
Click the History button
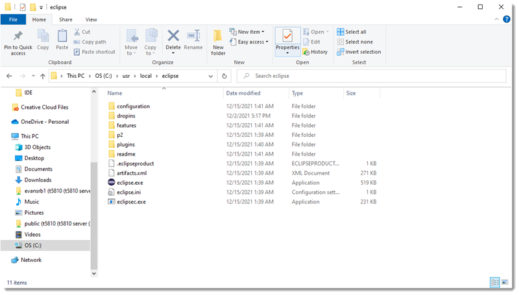coord(315,52)
